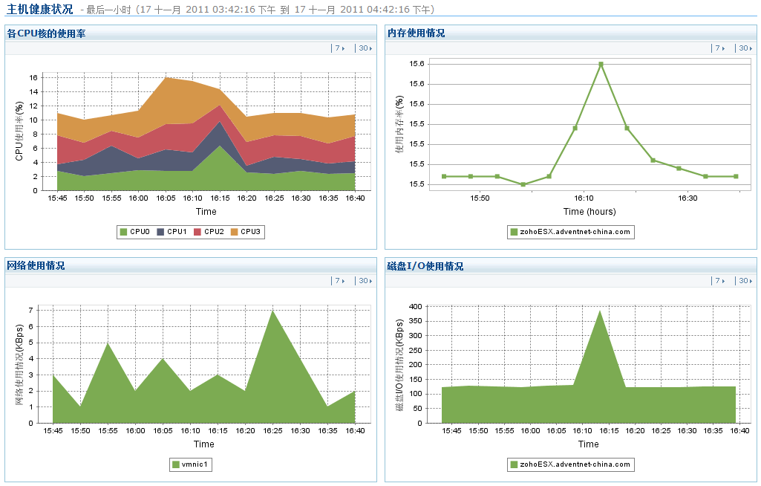Open 7-day report in CPU core usage panel
The image size is (761, 486).
pyautogui.click(x=338, y=48)
